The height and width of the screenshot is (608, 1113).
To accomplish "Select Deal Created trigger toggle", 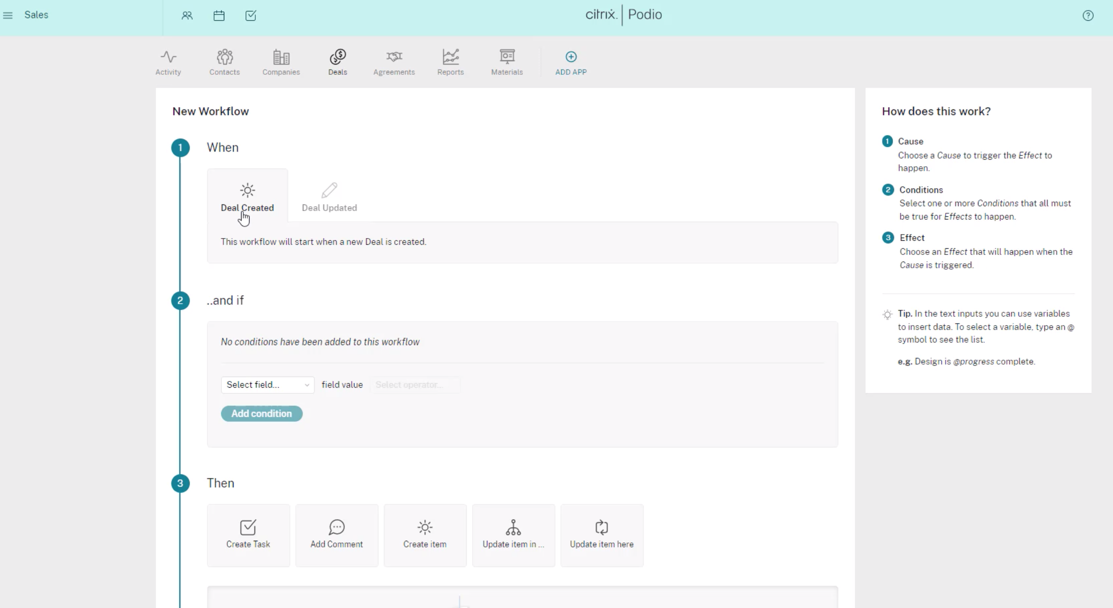I will tap(247, 196).
